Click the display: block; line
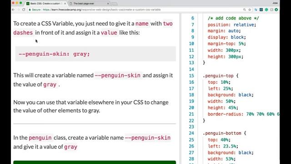 [226, 37]
